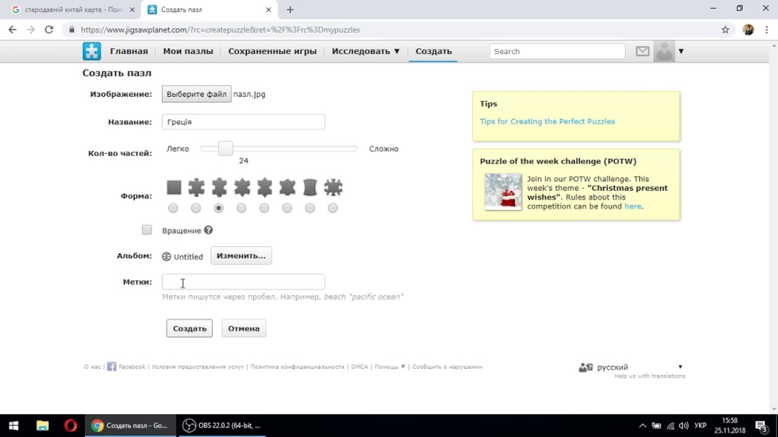Click the address bar URL

[220, 29]
